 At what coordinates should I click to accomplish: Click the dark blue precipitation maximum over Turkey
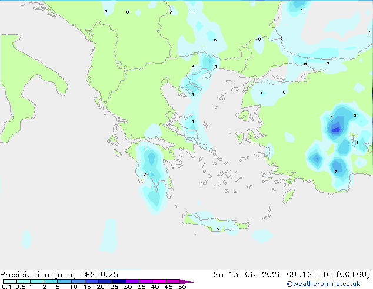[336, 130]
